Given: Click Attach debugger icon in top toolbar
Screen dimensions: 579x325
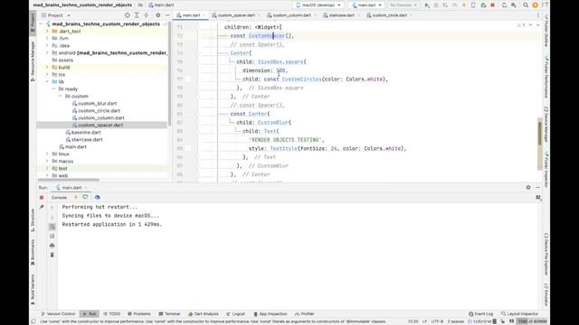Looking at the screenshot, I should 483,5.
